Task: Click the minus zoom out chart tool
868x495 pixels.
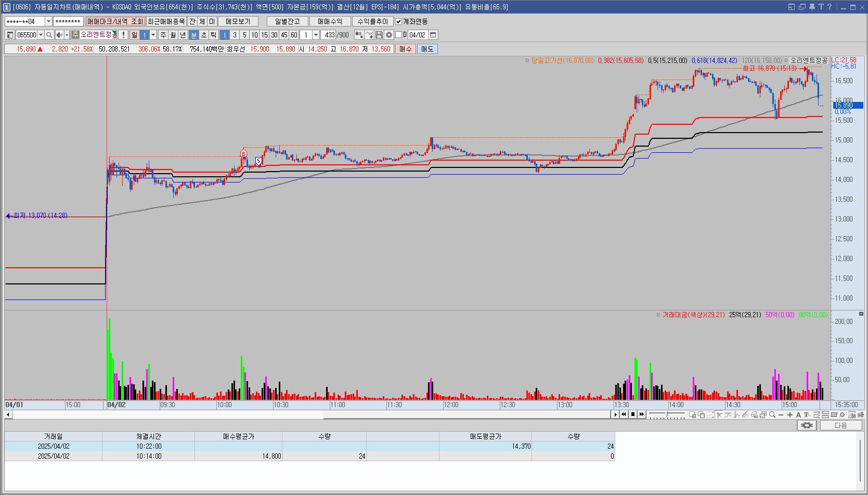Action: [x=781, y=414]
